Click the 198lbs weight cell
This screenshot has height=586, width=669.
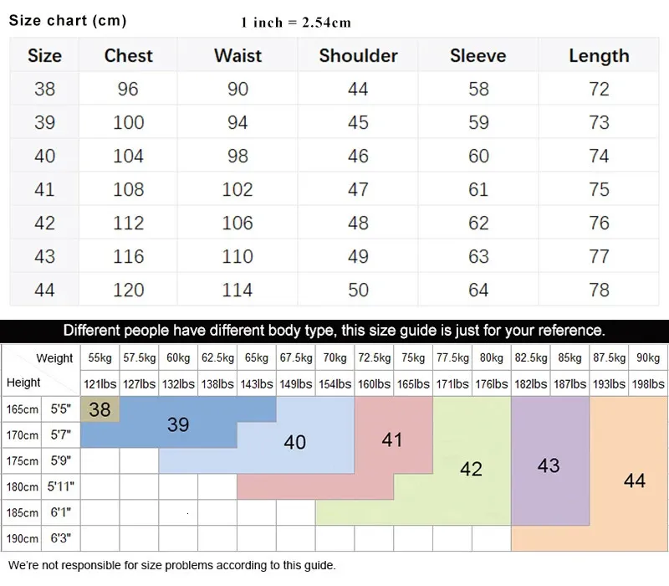tap(648, 384)
